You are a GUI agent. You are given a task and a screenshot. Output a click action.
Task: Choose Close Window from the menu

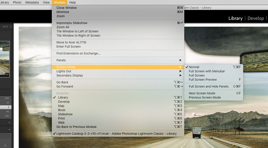118,8
